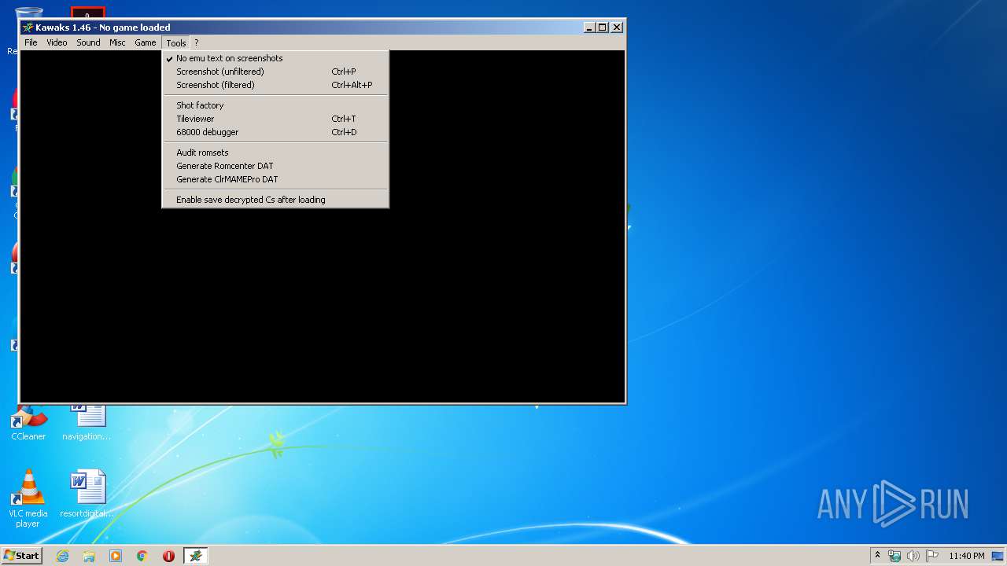Minimize the Kawaks window
The width and height of the screenshot is (1007, 566).
[x=590, y=28]
